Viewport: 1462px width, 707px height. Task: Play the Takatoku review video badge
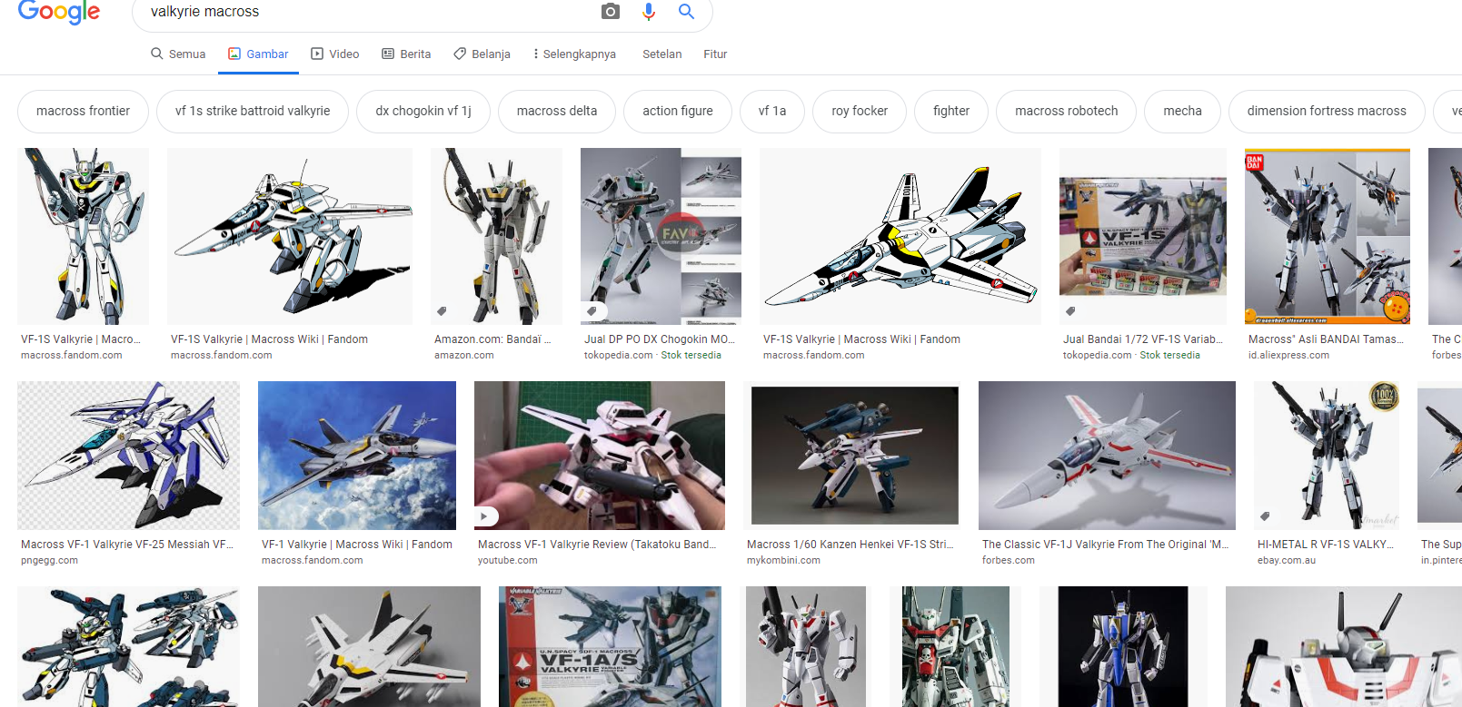[485, 516]
